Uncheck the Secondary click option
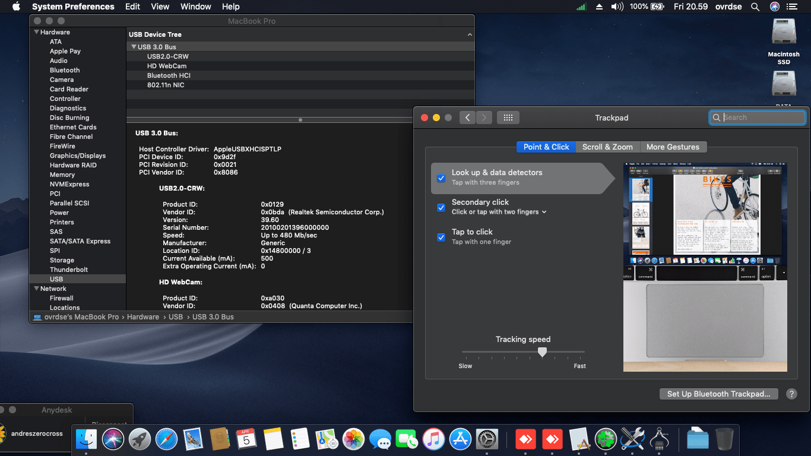 coord(441,208)
